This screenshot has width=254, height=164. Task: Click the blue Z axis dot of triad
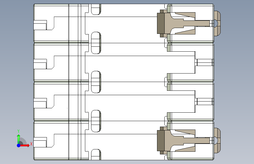point(19,145)
